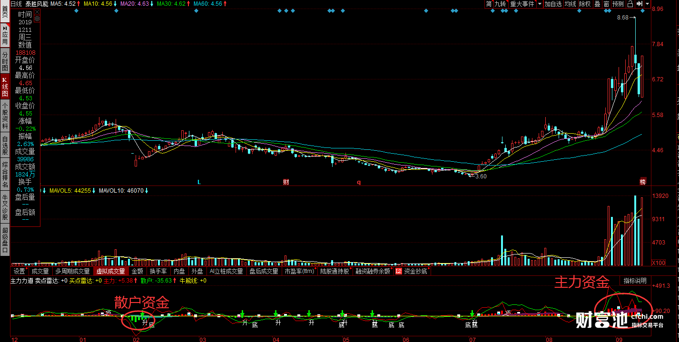Open the 应用 sidebar tab

coord(5,35)
